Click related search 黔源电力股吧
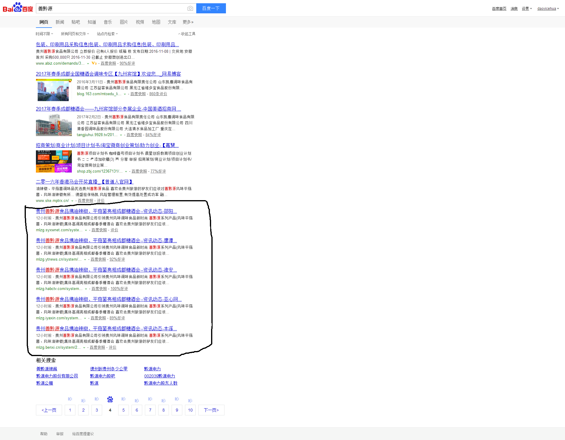The width and height of the screenshot is (565, 440). pyautogui.click(x=102, y=376)
